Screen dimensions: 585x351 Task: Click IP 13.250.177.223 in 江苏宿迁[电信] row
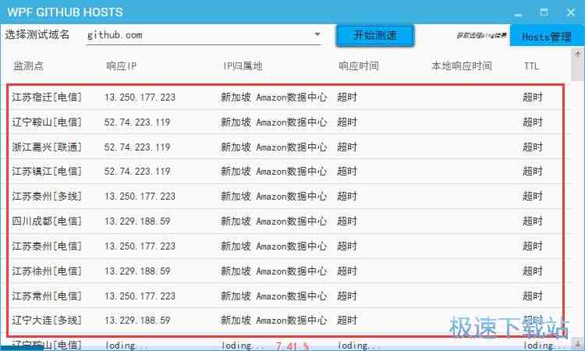(140, 97)
